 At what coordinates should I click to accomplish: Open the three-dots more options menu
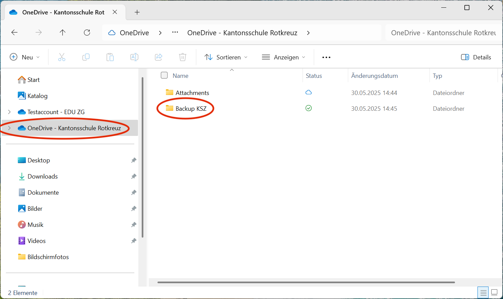(326, 57)
